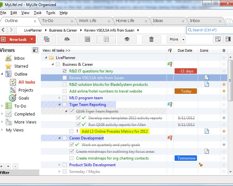Check the R&D solution blocks checkbox

[65, 84]
